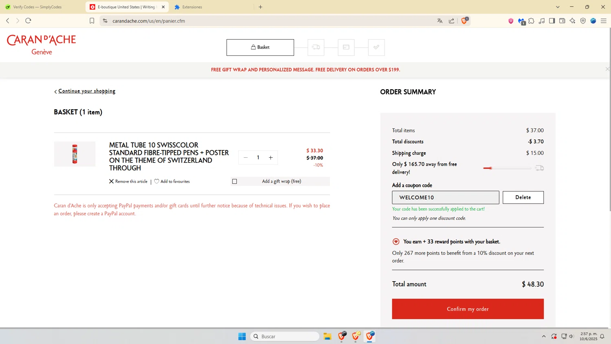Click the share page icon
Viewport: 611px width, 344px height.
coord(451,21)
